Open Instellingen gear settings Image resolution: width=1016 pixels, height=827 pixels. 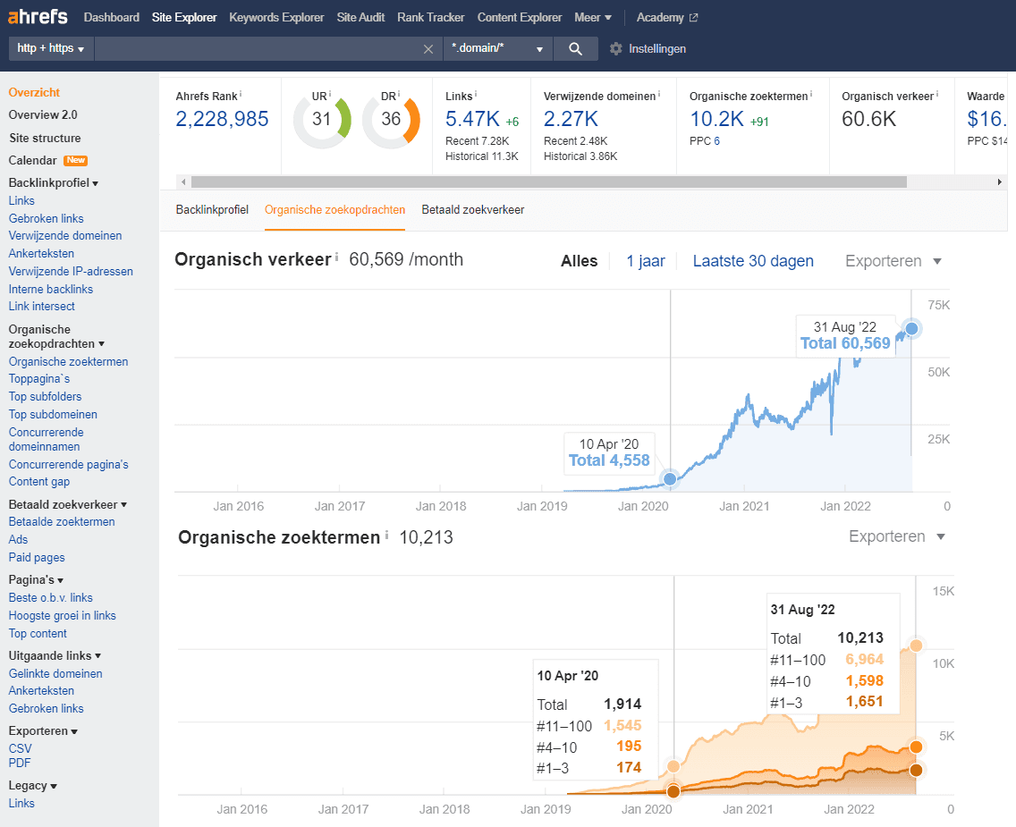[x=648, y=48]
